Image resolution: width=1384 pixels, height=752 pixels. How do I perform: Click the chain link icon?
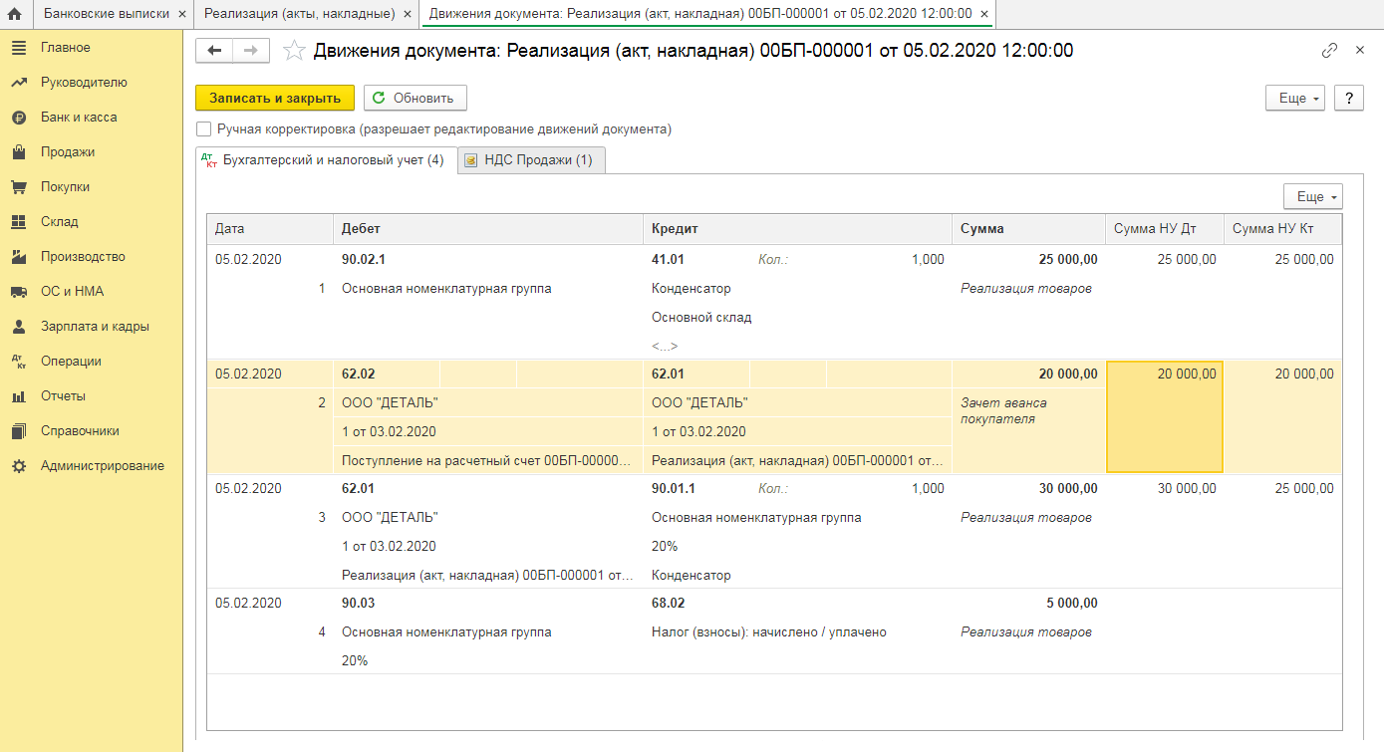point(1329,51)
